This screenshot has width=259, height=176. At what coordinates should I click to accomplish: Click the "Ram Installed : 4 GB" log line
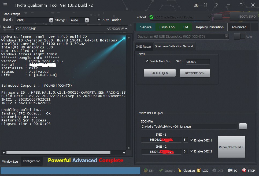pos(23,51)
